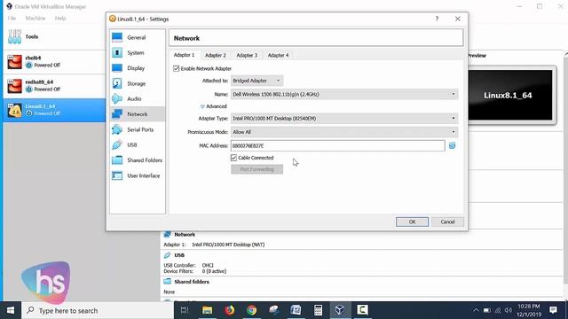Click the Port Forwarding button
The image size is (568, 319).
tap(256, 169)
